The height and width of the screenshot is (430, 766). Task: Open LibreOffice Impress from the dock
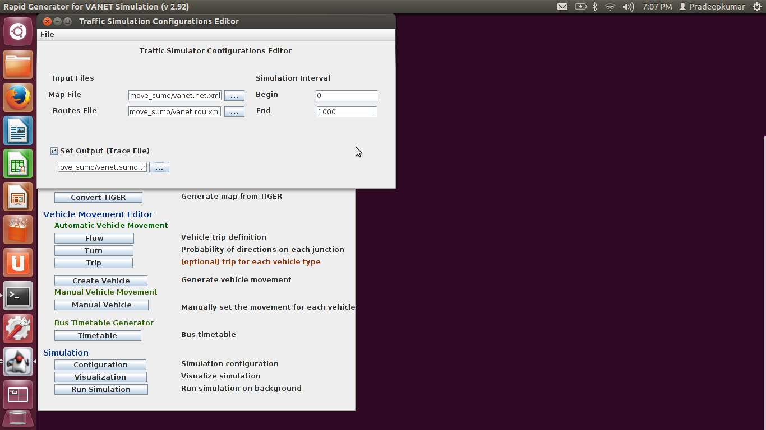[18, 197]
